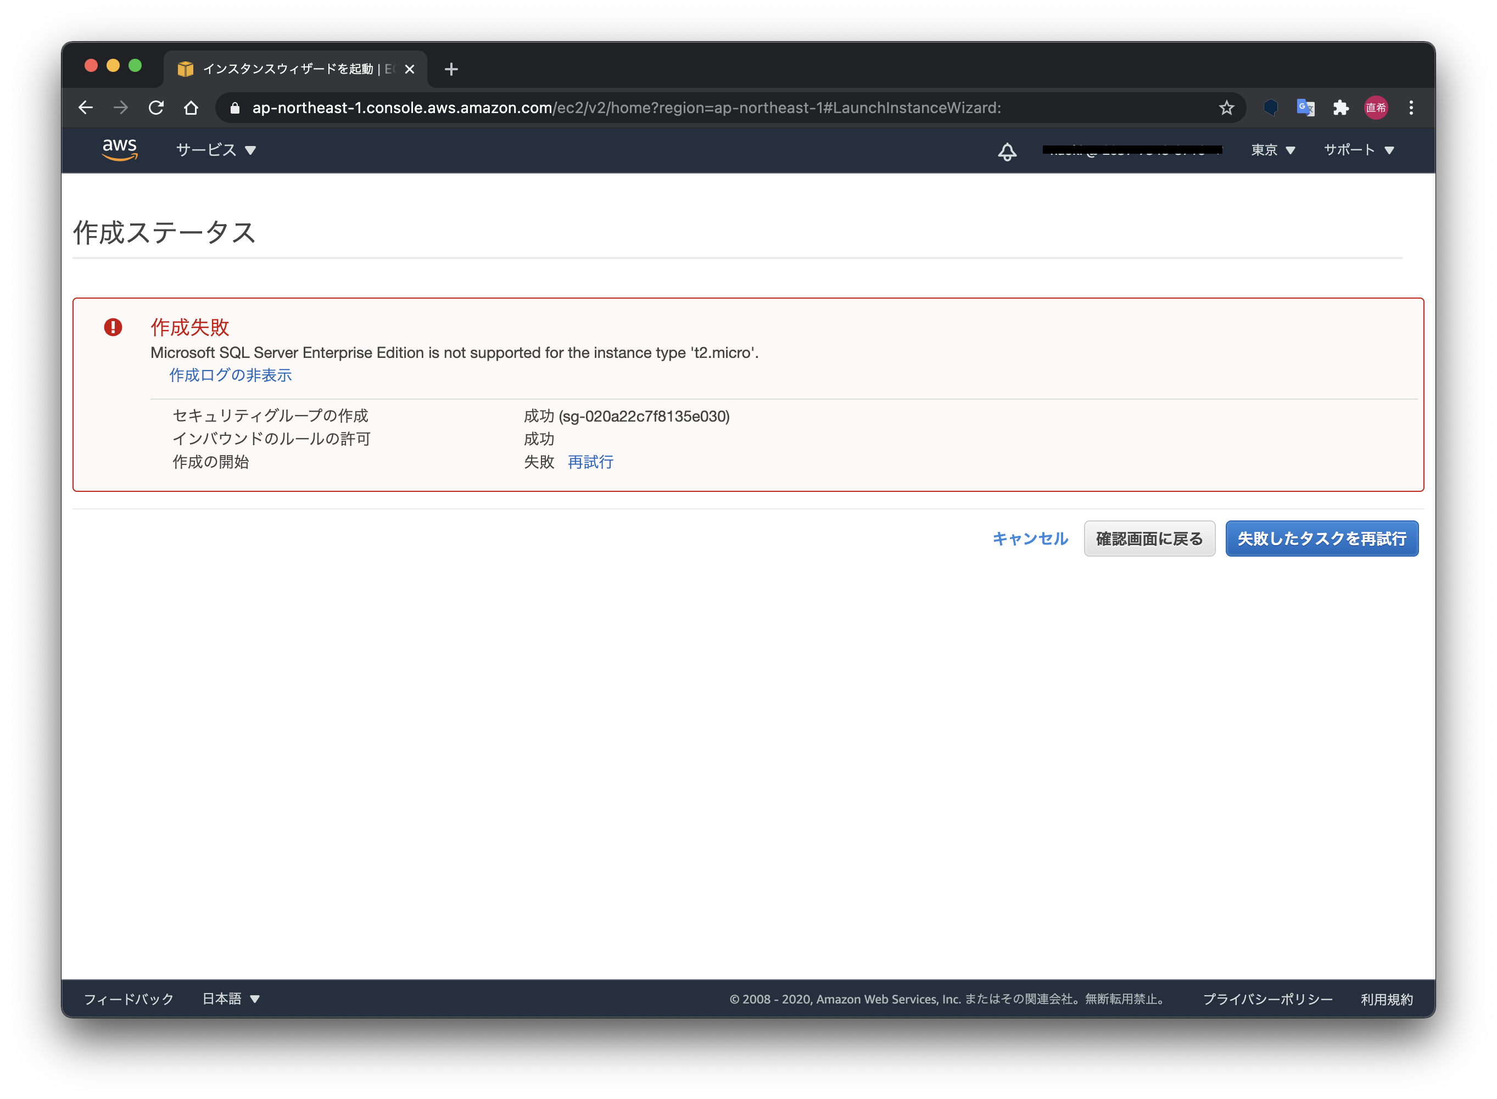This screenshot has width=1497, height=1099.
Task: Collapse log via 作成ログの非表示 link
Action: pyautogui.click(x=230, y=375)
